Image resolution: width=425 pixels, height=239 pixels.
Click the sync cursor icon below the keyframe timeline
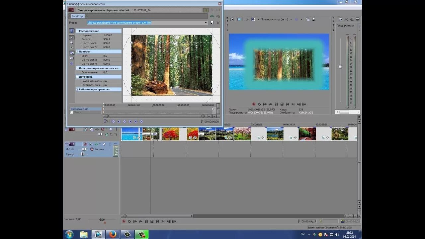tap(106, 121)
